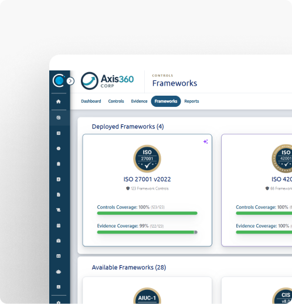Image resolution: width=292 pixels, height=304 pixels.
Task: Select the highlighted globe icon in sidebar
Action: coord(59,117)
